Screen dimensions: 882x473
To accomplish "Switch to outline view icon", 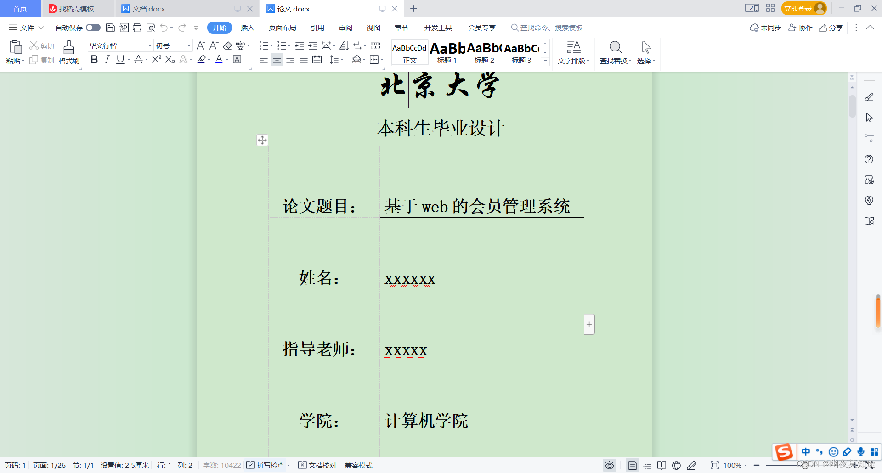I will point(647,466).
